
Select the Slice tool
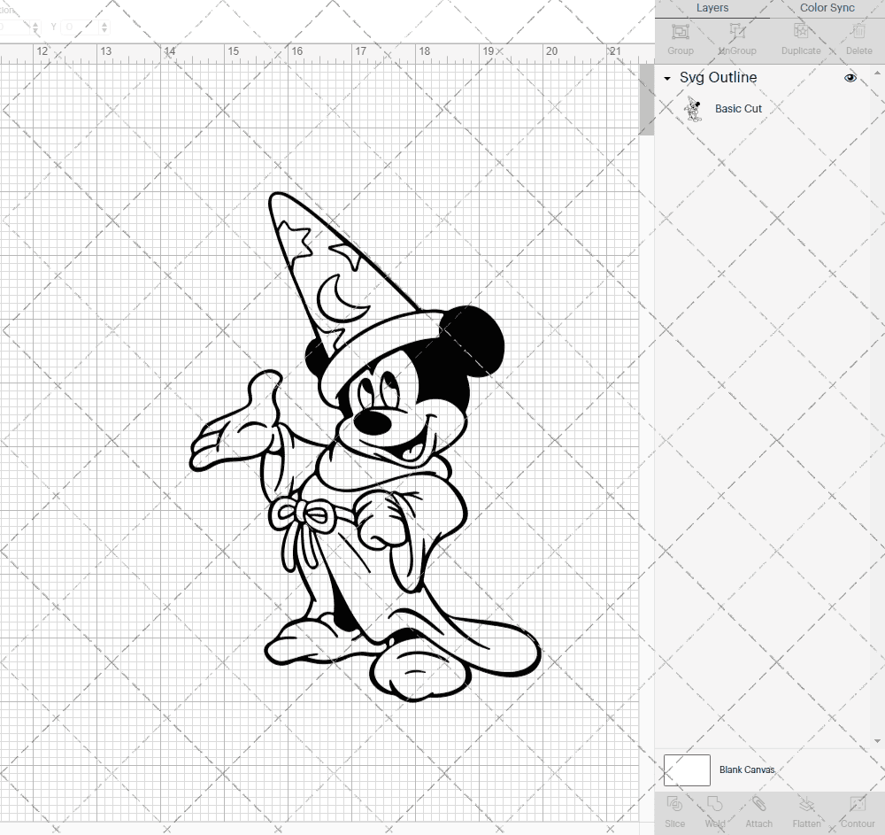click(674, 810)
